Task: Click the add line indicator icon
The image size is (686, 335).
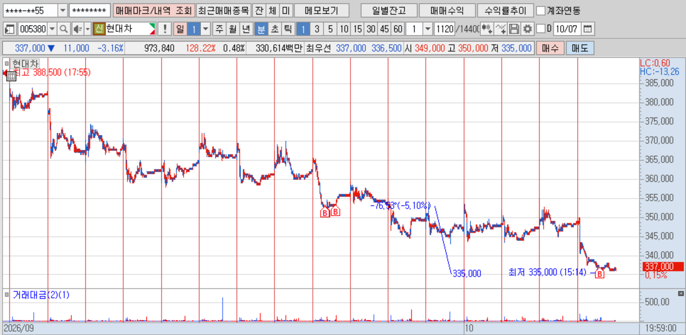Action: click(501, 29)
